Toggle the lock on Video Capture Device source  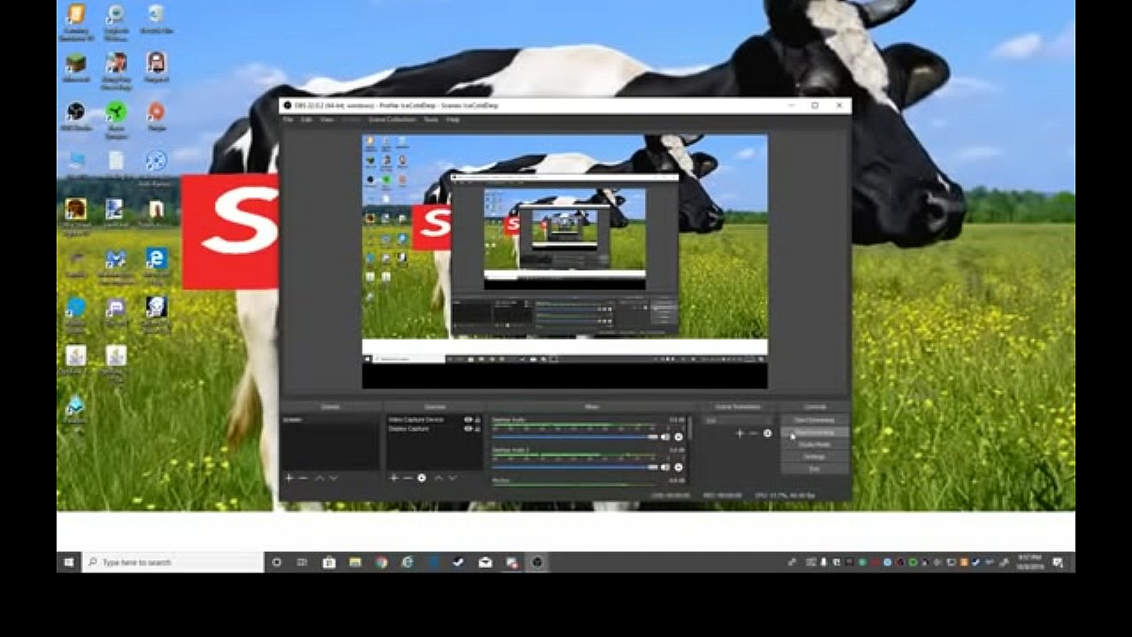(478, 419)
